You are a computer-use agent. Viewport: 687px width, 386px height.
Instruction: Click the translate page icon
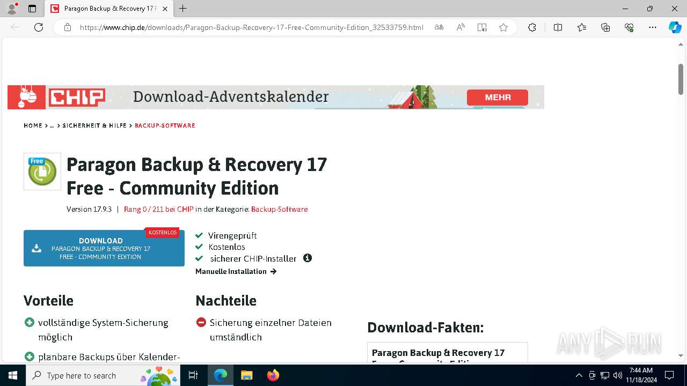click(x=439, y=27)
